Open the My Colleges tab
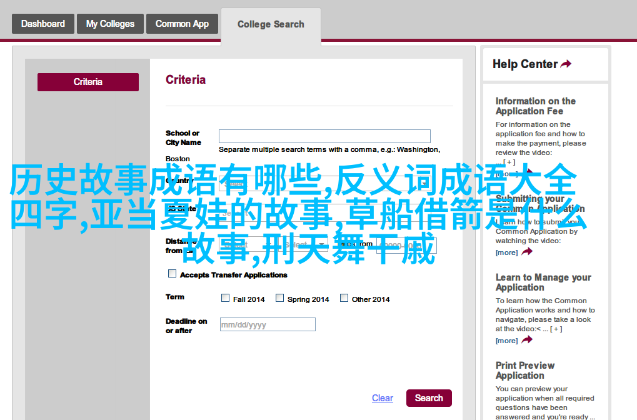The height and width of the screenshot is (420, 637). [110, 24]
